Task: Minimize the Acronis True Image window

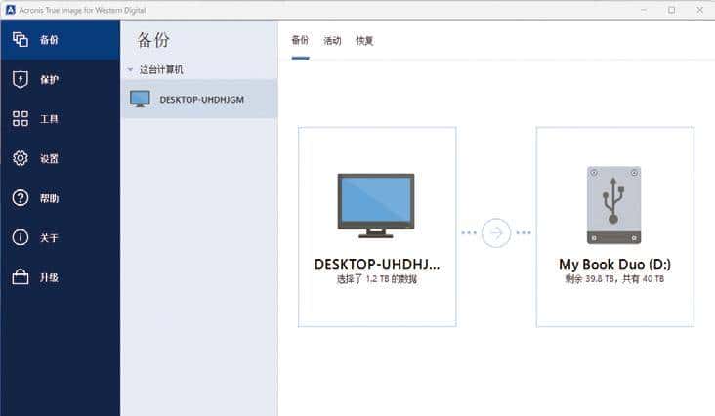Action: [x=644, y=10]
